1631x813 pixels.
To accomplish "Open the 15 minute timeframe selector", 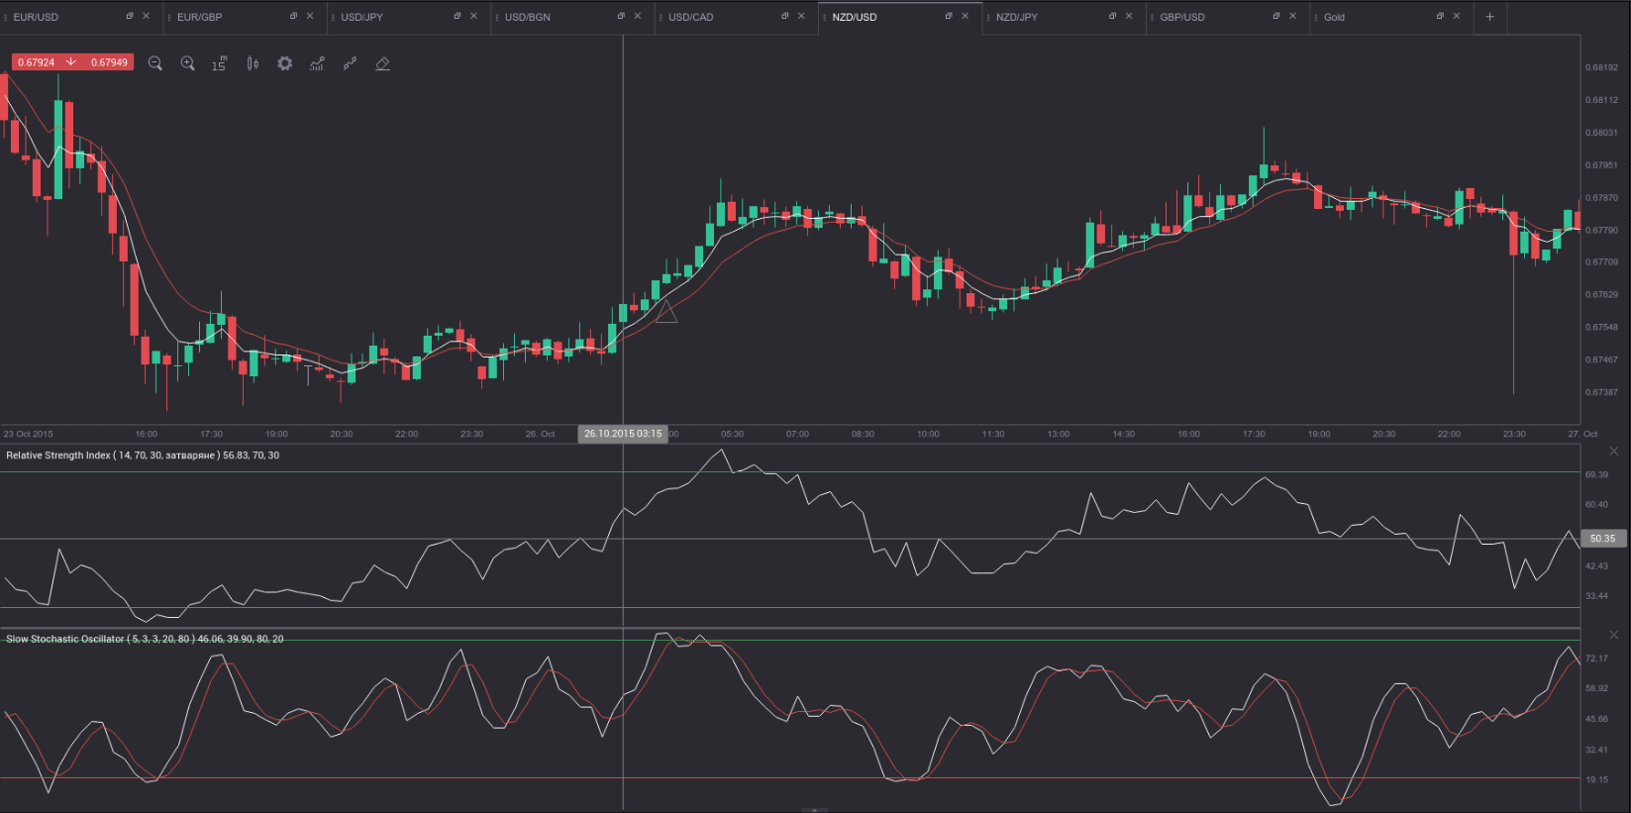I will tap(219, 63).
